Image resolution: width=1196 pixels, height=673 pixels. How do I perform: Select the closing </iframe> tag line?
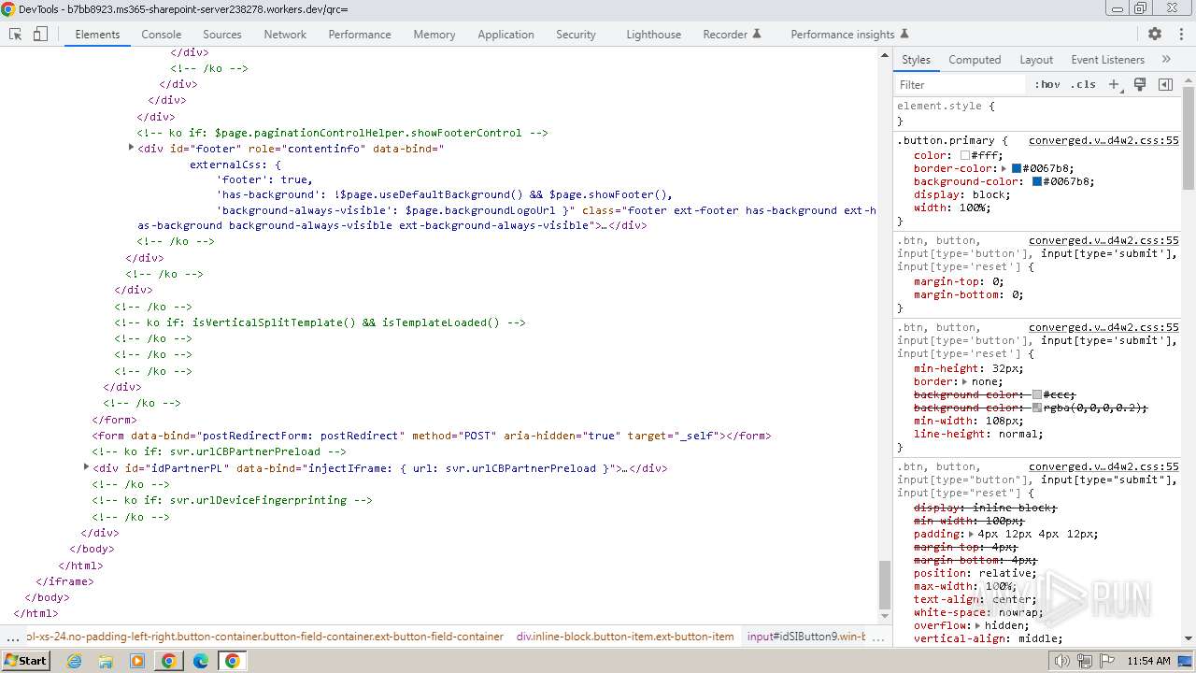pos(64,580)
